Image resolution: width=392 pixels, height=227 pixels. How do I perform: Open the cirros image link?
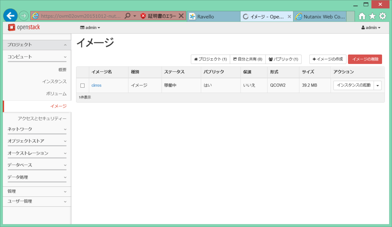point(96,85)
